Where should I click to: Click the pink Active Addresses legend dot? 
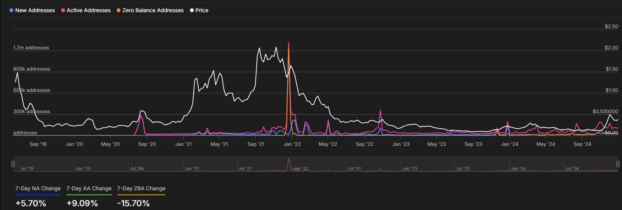tap(63, 10)
